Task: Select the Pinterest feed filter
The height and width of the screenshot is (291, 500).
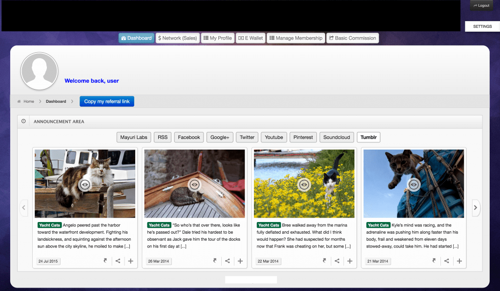Action: tap(303, 137)
